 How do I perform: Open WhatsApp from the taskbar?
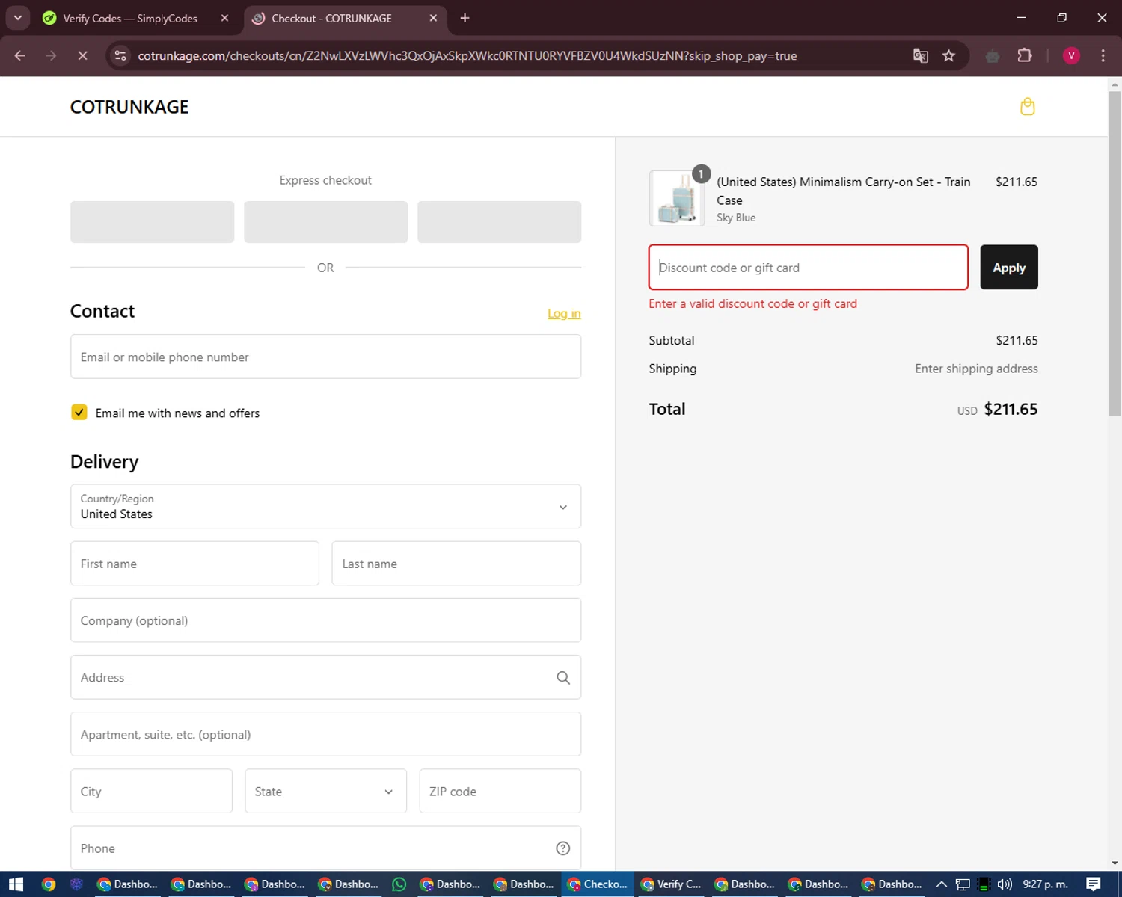(x=399, y=884)
